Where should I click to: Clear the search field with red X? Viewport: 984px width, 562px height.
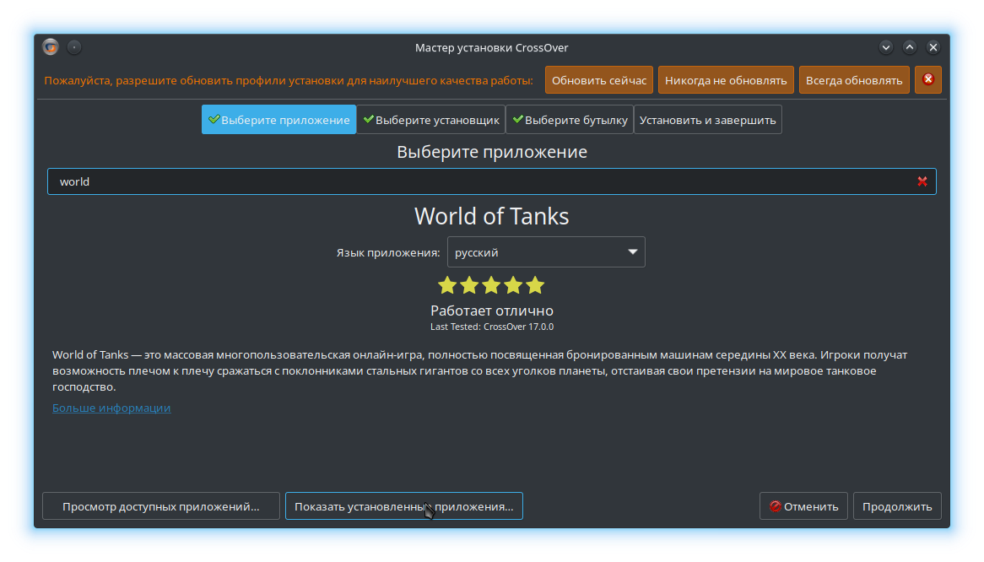(922, 181)
